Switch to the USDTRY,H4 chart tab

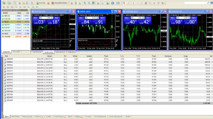pos(37,52)
